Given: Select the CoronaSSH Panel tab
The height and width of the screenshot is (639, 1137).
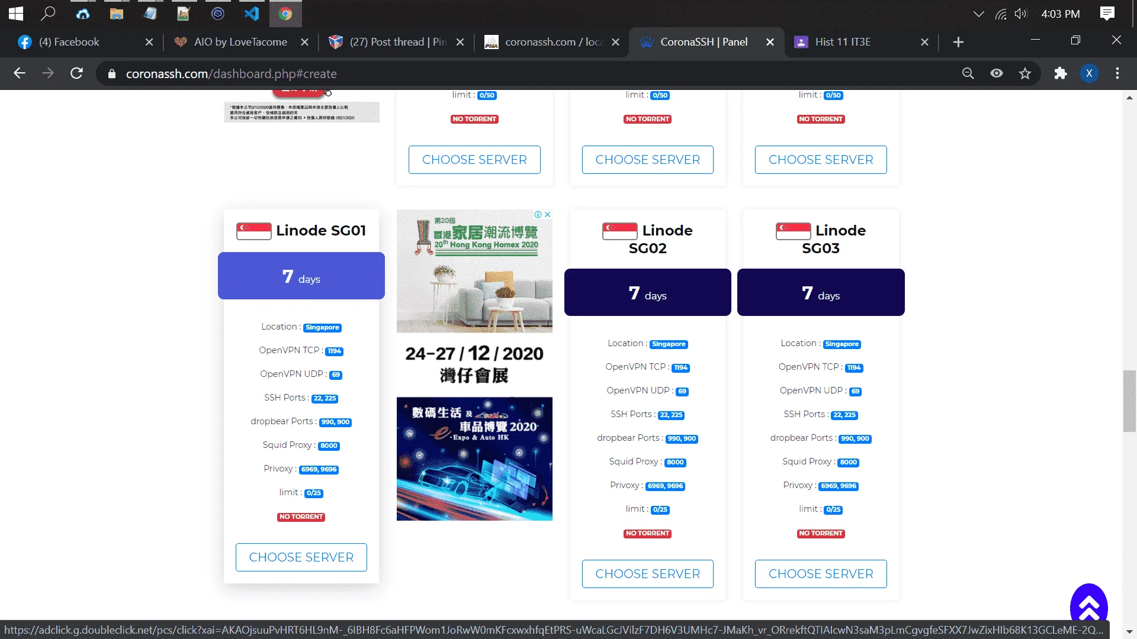Looking at the screenshot, I should [x=704, y=42].
